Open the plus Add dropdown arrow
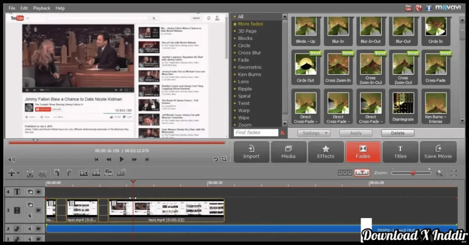 [18, 173]
